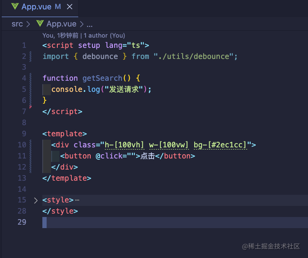Place cursor on the getSearch function name
This screenshot has height=258, width=308.
pos(102,78)
